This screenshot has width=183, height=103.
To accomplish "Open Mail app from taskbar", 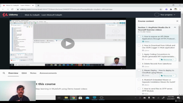I will coord(87,98).
